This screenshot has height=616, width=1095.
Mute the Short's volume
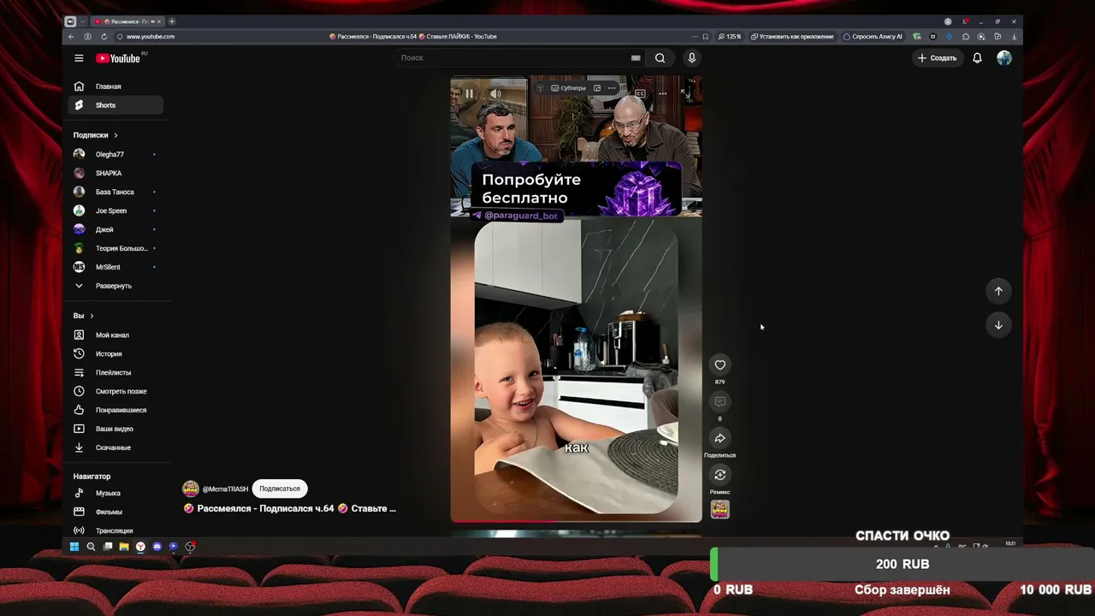tap(495, 93)
